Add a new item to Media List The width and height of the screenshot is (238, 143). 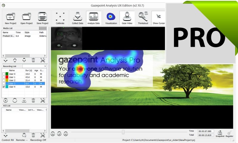point(6,60)
